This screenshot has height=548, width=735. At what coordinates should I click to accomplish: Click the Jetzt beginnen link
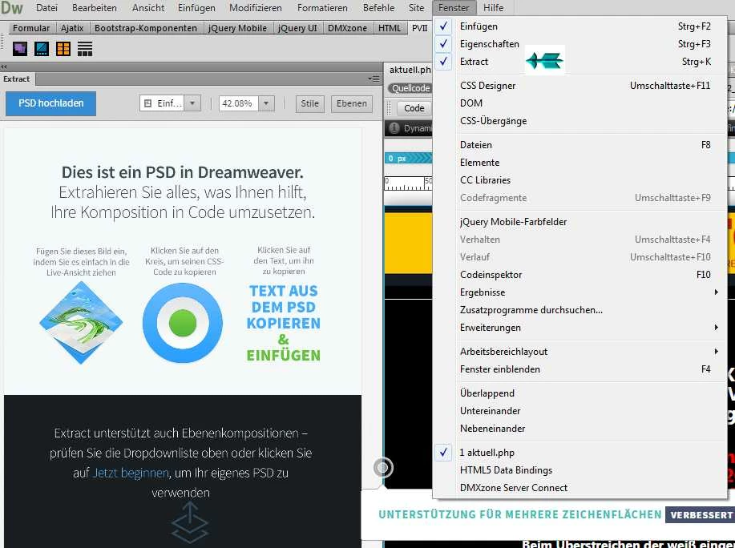[131, 473]
